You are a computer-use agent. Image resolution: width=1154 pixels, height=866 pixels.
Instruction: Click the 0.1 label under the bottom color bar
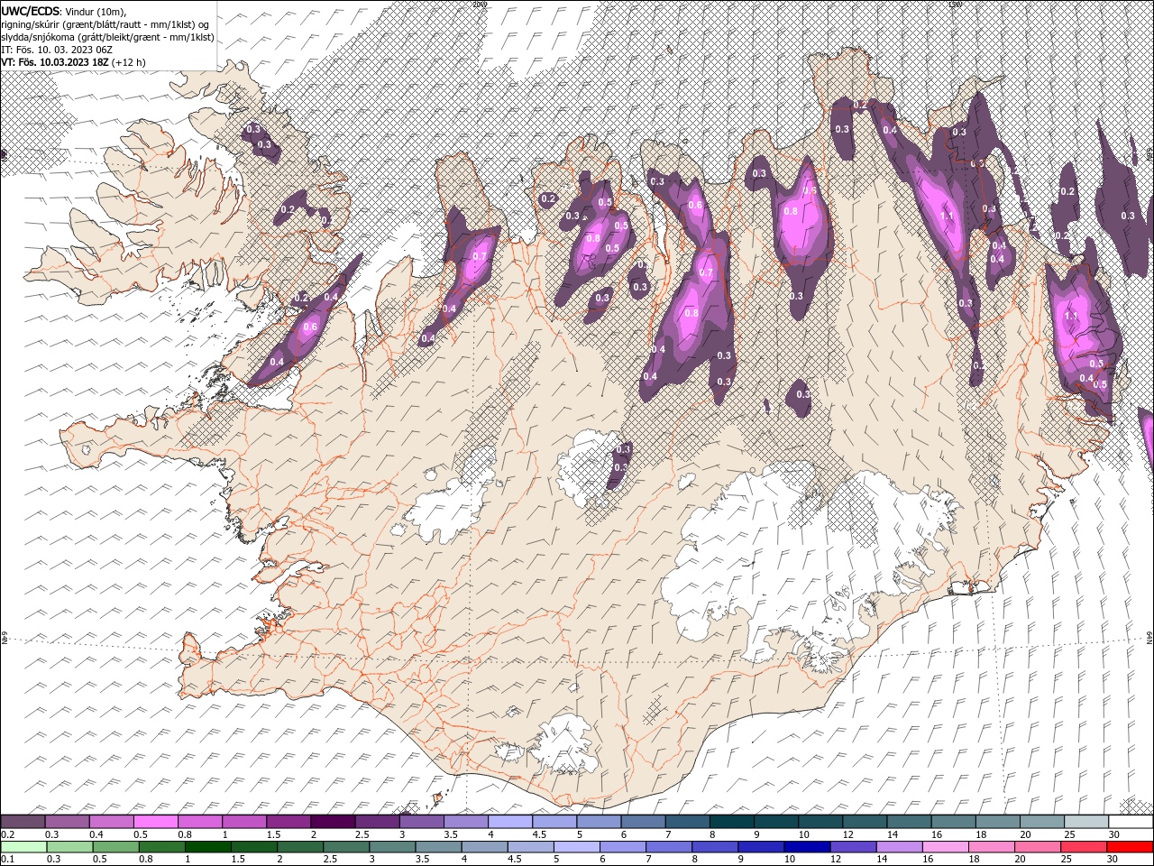pyautogui.click(x=8, y=859)
